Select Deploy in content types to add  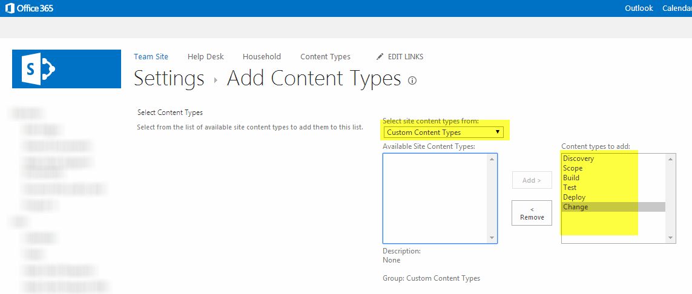[x=574, y=197]
